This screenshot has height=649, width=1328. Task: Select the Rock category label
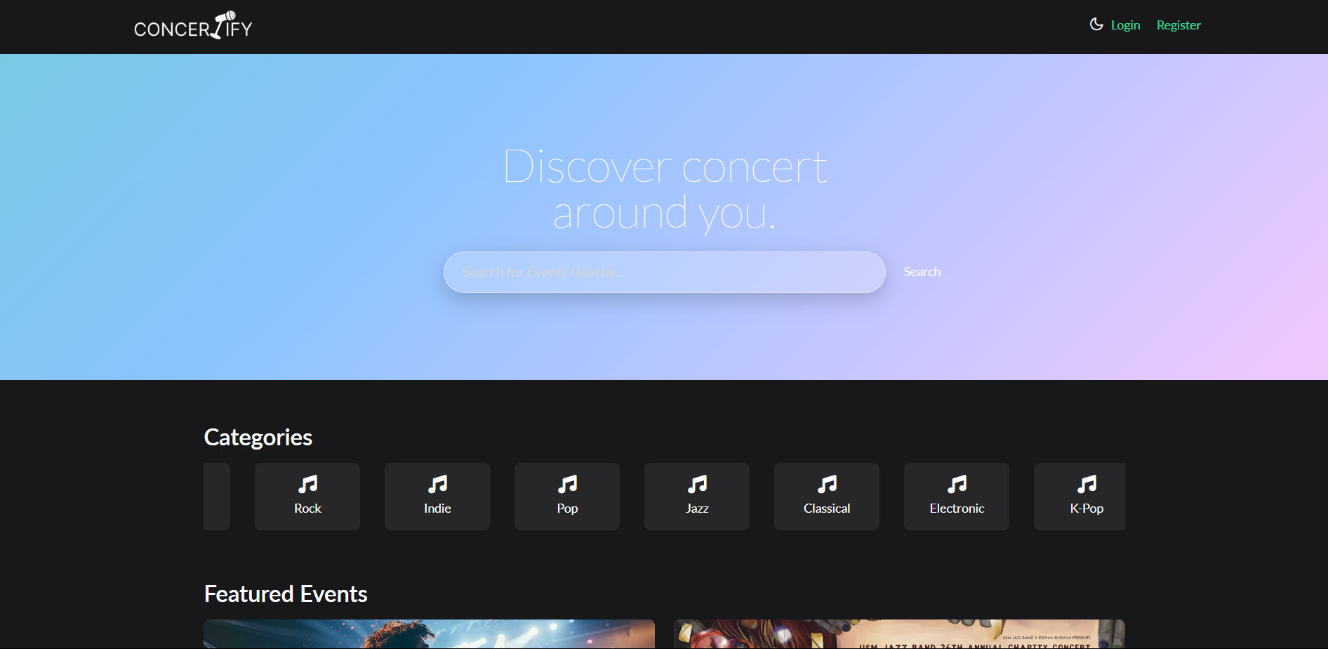tap(307, 509)
